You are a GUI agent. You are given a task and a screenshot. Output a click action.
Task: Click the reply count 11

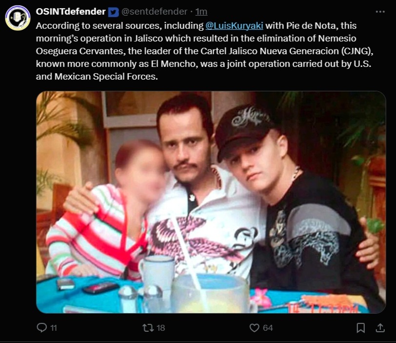[x=54, y=328]
